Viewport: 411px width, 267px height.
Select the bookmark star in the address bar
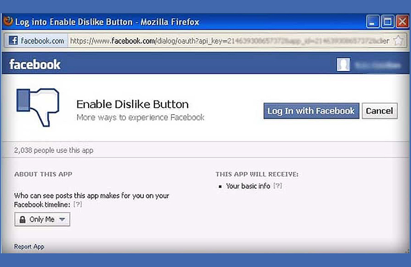(399, 41)
